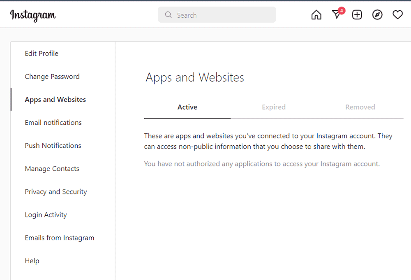Screen dimensions: 411x280
Task: Switch to the Active tab
Action: 187,107
